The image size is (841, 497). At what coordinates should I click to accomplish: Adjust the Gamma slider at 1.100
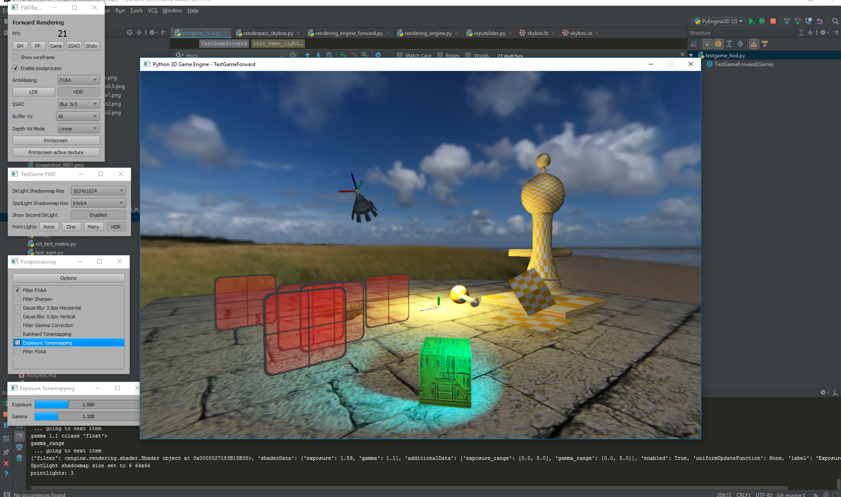(88, 416)
